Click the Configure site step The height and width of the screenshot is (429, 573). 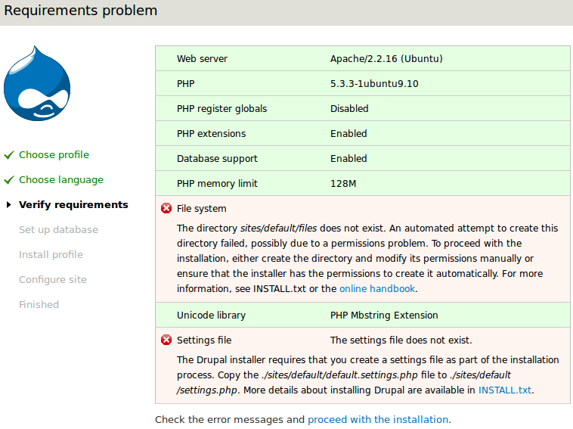coord(53,280)
